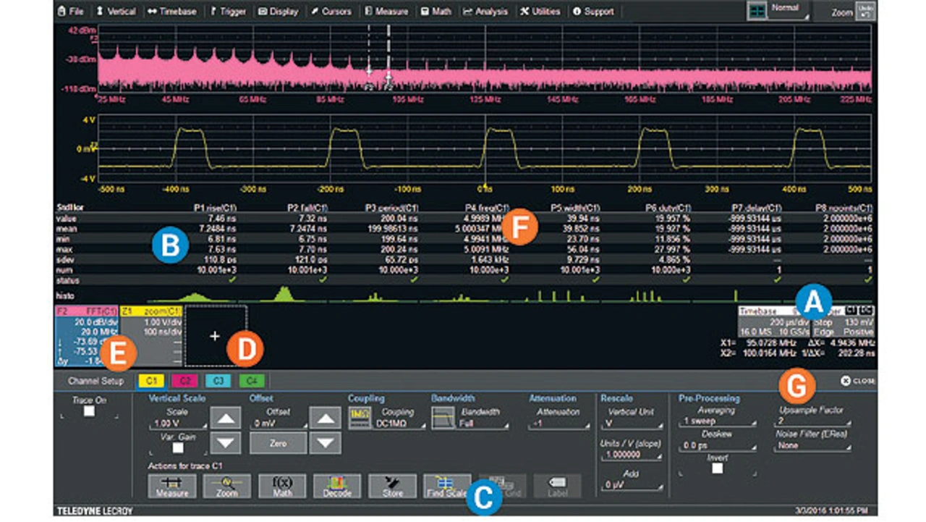Open the Coupling DC1MΩ dropdown
The height and width of the screenshot is (522, 926).
point(397,424)
